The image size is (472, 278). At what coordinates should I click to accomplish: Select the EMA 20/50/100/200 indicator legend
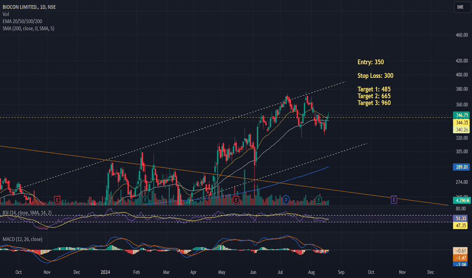(22, 21)
